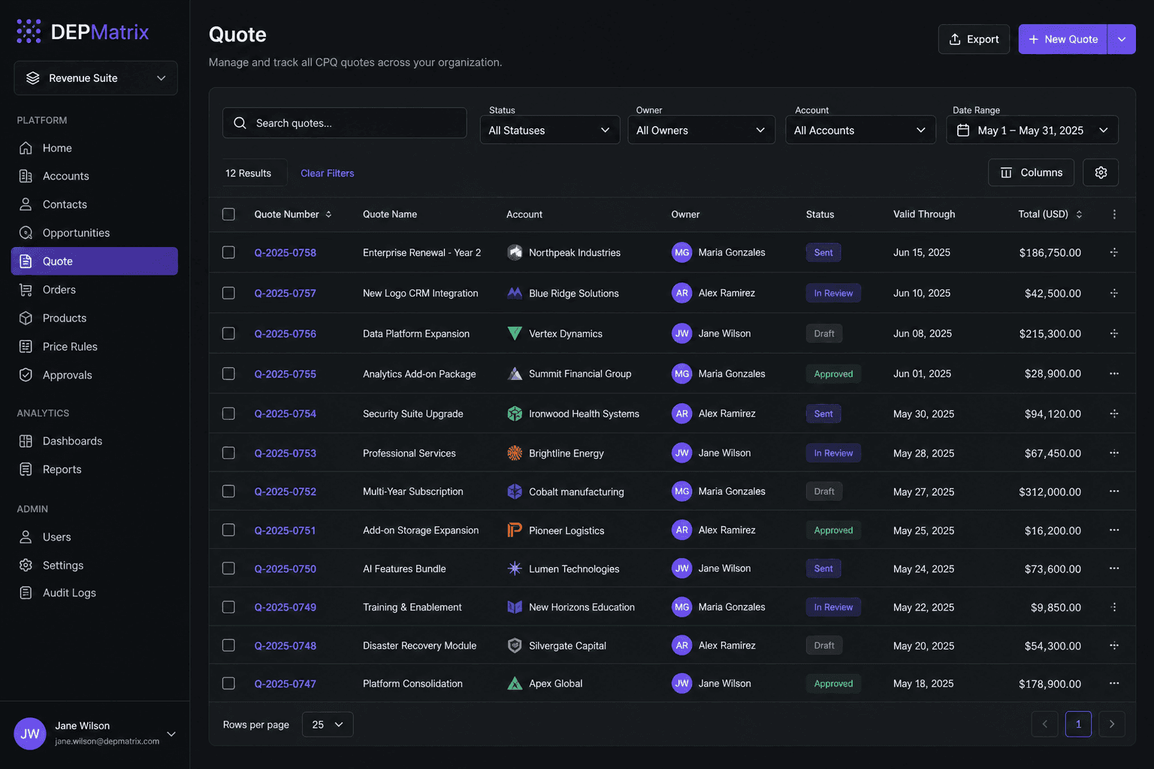This screenshot has height=769, width=1154.
Task: Click the Pioneer Logistics account logo
Action: (515, 530)
